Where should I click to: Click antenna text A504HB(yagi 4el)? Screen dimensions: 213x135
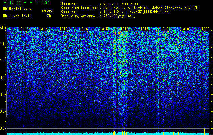(x=120, y=16)
